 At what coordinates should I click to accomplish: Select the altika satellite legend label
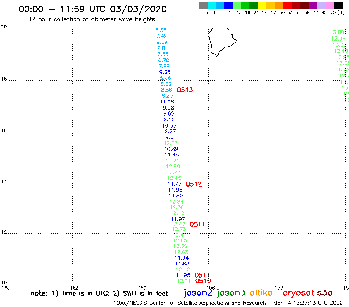point(261,292)
